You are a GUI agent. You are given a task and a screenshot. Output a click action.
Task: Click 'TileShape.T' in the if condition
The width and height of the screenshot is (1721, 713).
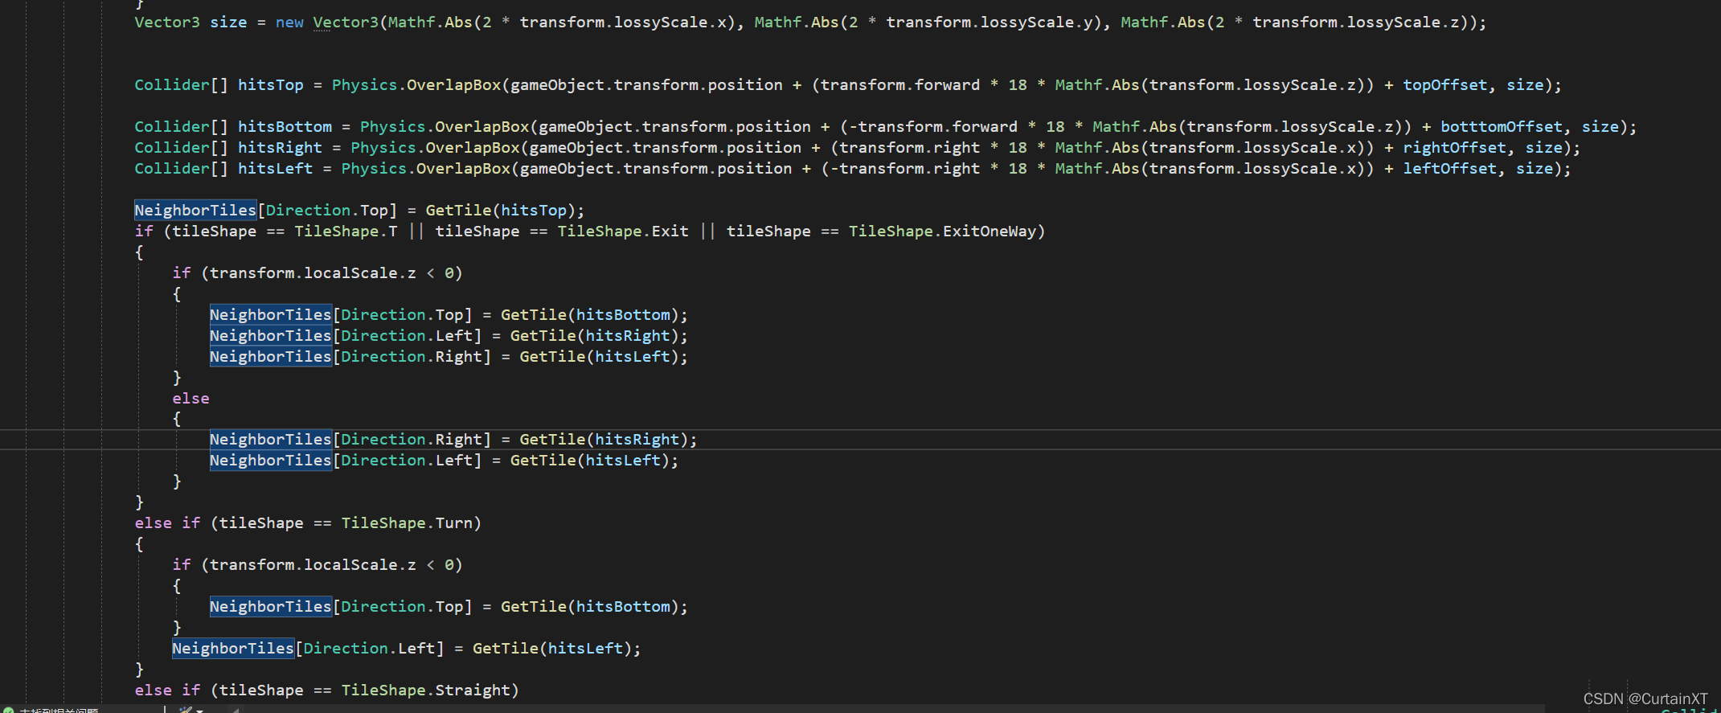[x=346, y=232]
